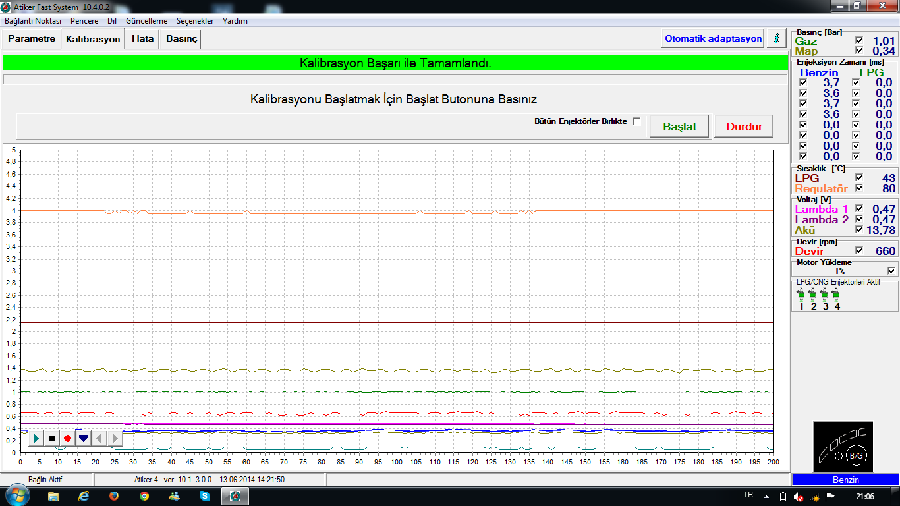This screenshot has height=506, width=900.
Task: Click the Otomatik adaptasyon button
Action: (713, 38)
